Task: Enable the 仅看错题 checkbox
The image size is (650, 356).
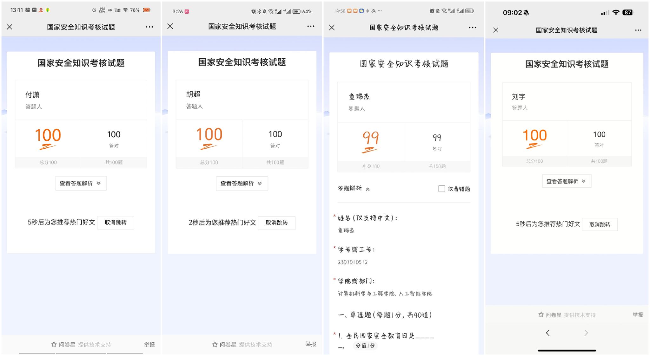Action: 441,189
